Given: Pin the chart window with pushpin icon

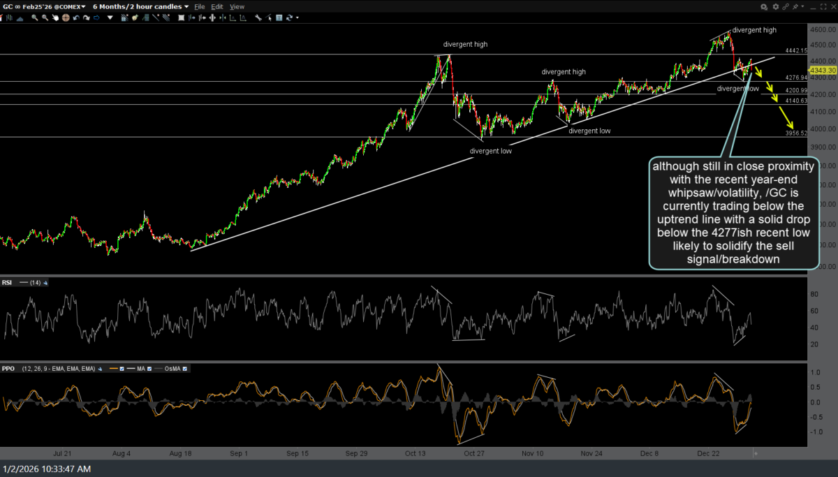Looking at the screenshot, I should 794,6.
